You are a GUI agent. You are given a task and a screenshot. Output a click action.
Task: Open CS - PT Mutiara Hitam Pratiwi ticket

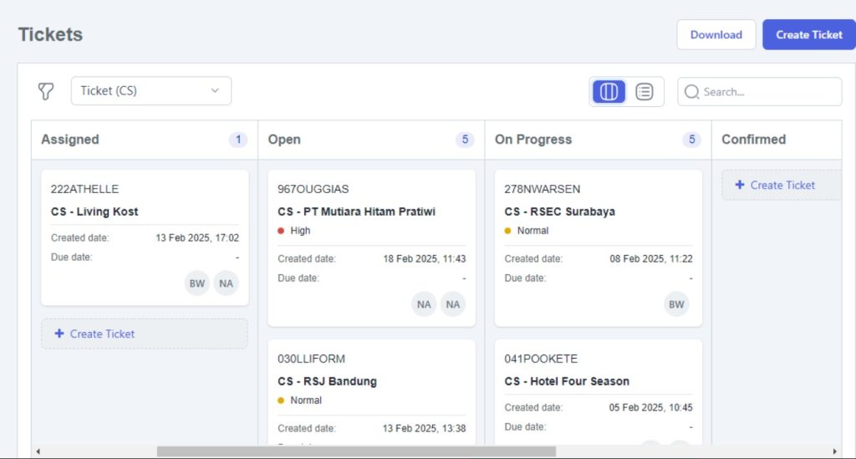(x=356, y=212)
